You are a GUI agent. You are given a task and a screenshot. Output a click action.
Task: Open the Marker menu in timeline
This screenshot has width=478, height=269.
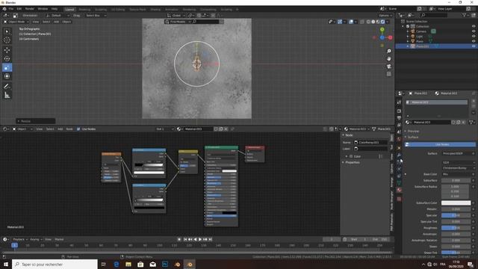(59, 239)
